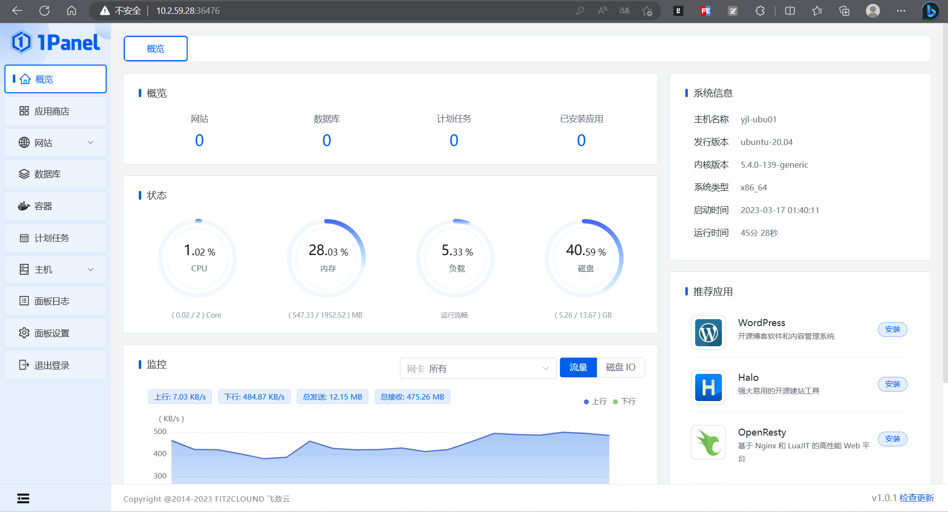Screen dimensions: 948x512
Task: Click the 下行: 484.87 KB/s tag
Action: tap(254, 397)
